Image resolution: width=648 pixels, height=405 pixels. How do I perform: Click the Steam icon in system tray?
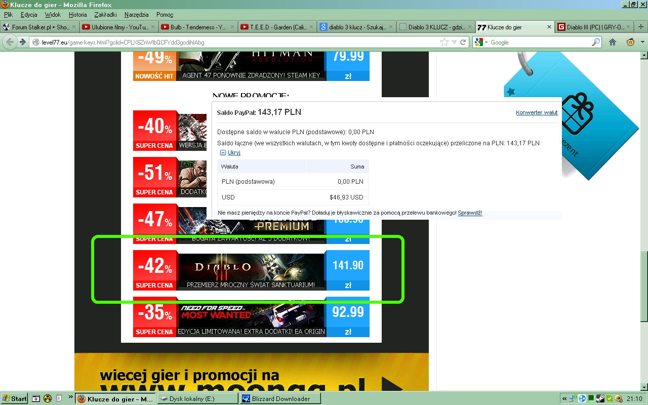(600, 398)
